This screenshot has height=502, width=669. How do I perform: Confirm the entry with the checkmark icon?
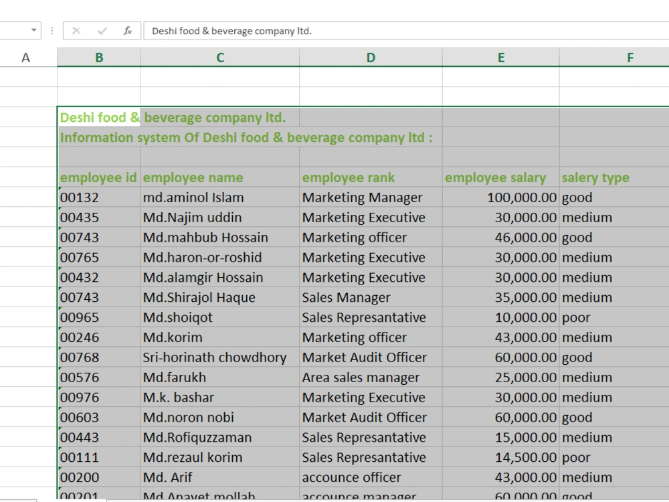[102, 31]
